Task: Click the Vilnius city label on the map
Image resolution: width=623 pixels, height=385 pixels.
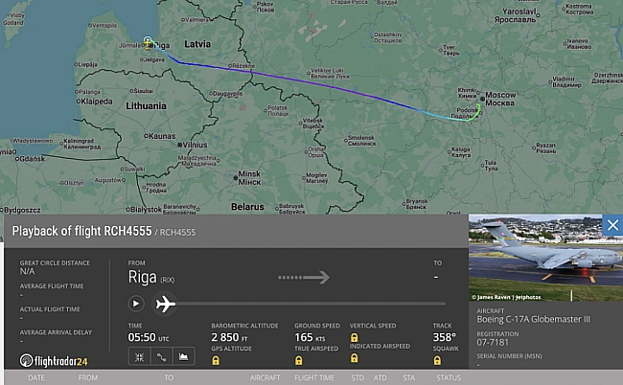Action: coord(195,145)
